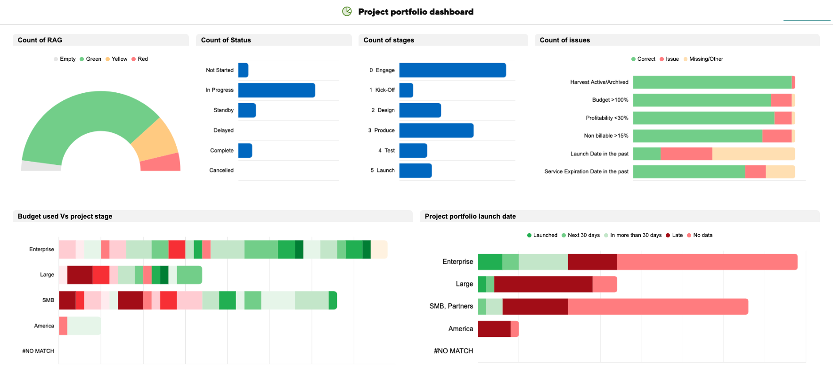Screen dimensions: 833x383
Task: Click the dashboard pie chart icon
Action: pos(347,11)
